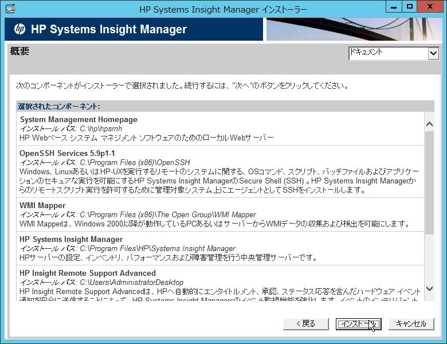447x344 pixels.
Task: Click the WMI Mapper description line
Action: [x=215, y=224]
